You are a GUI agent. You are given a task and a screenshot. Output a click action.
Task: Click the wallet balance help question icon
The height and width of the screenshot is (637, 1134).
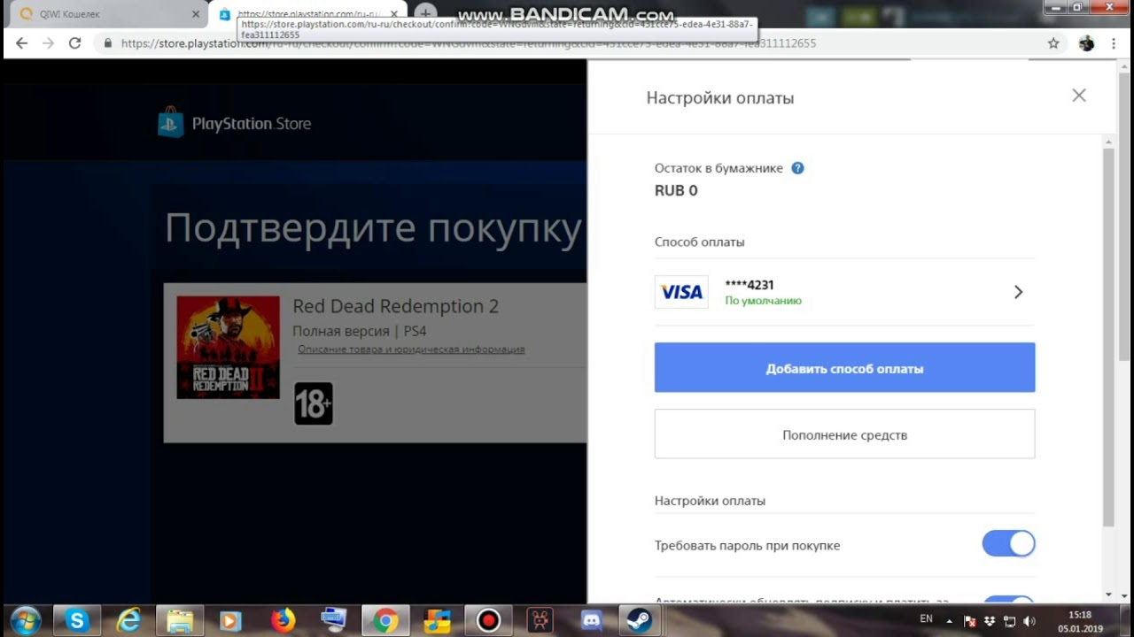(x=797, y=168)
